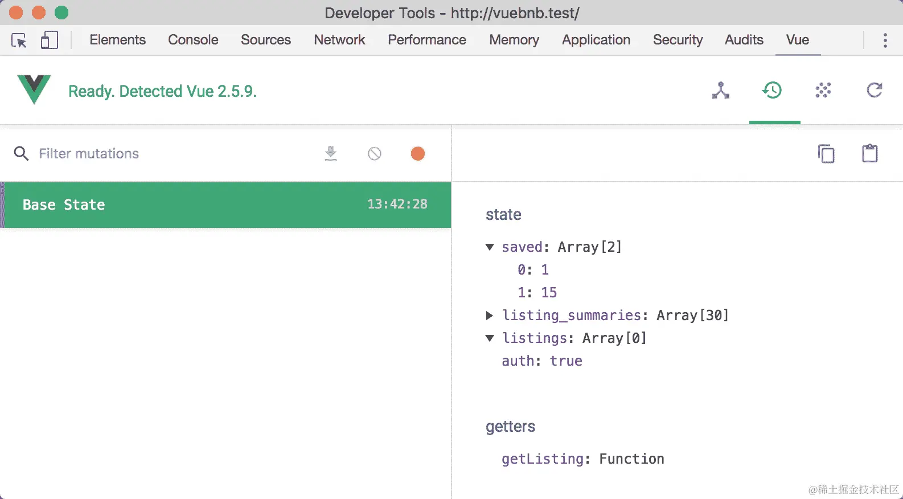Collapse the saved array
903x499 pixels.
tap(490, 247)
